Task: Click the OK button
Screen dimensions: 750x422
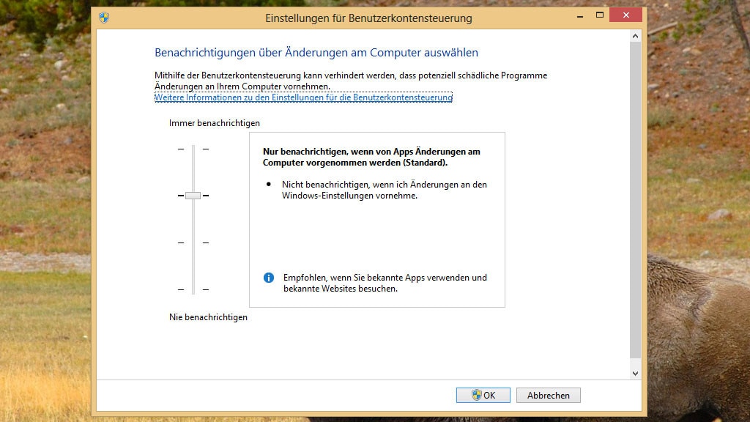Action: tap(483, 395)
